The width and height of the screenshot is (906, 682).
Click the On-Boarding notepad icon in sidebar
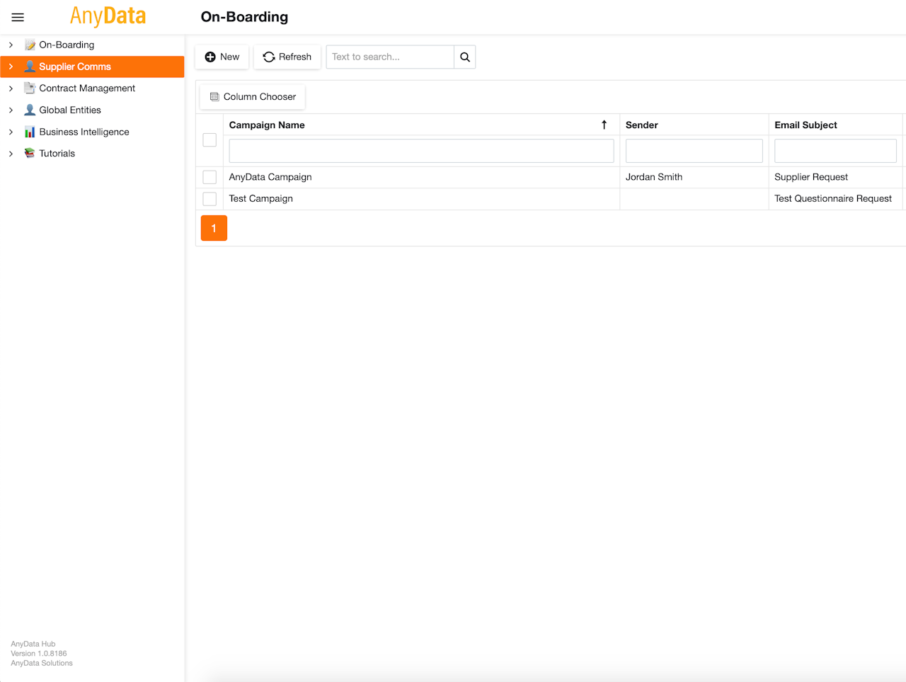click(30, 45)
